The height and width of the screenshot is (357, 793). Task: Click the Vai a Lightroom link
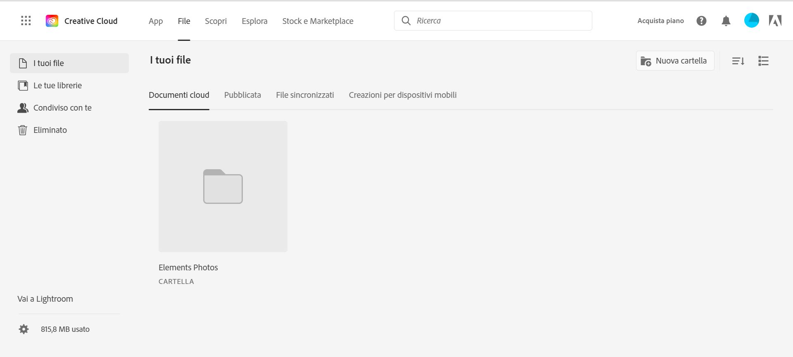point(45,299)
